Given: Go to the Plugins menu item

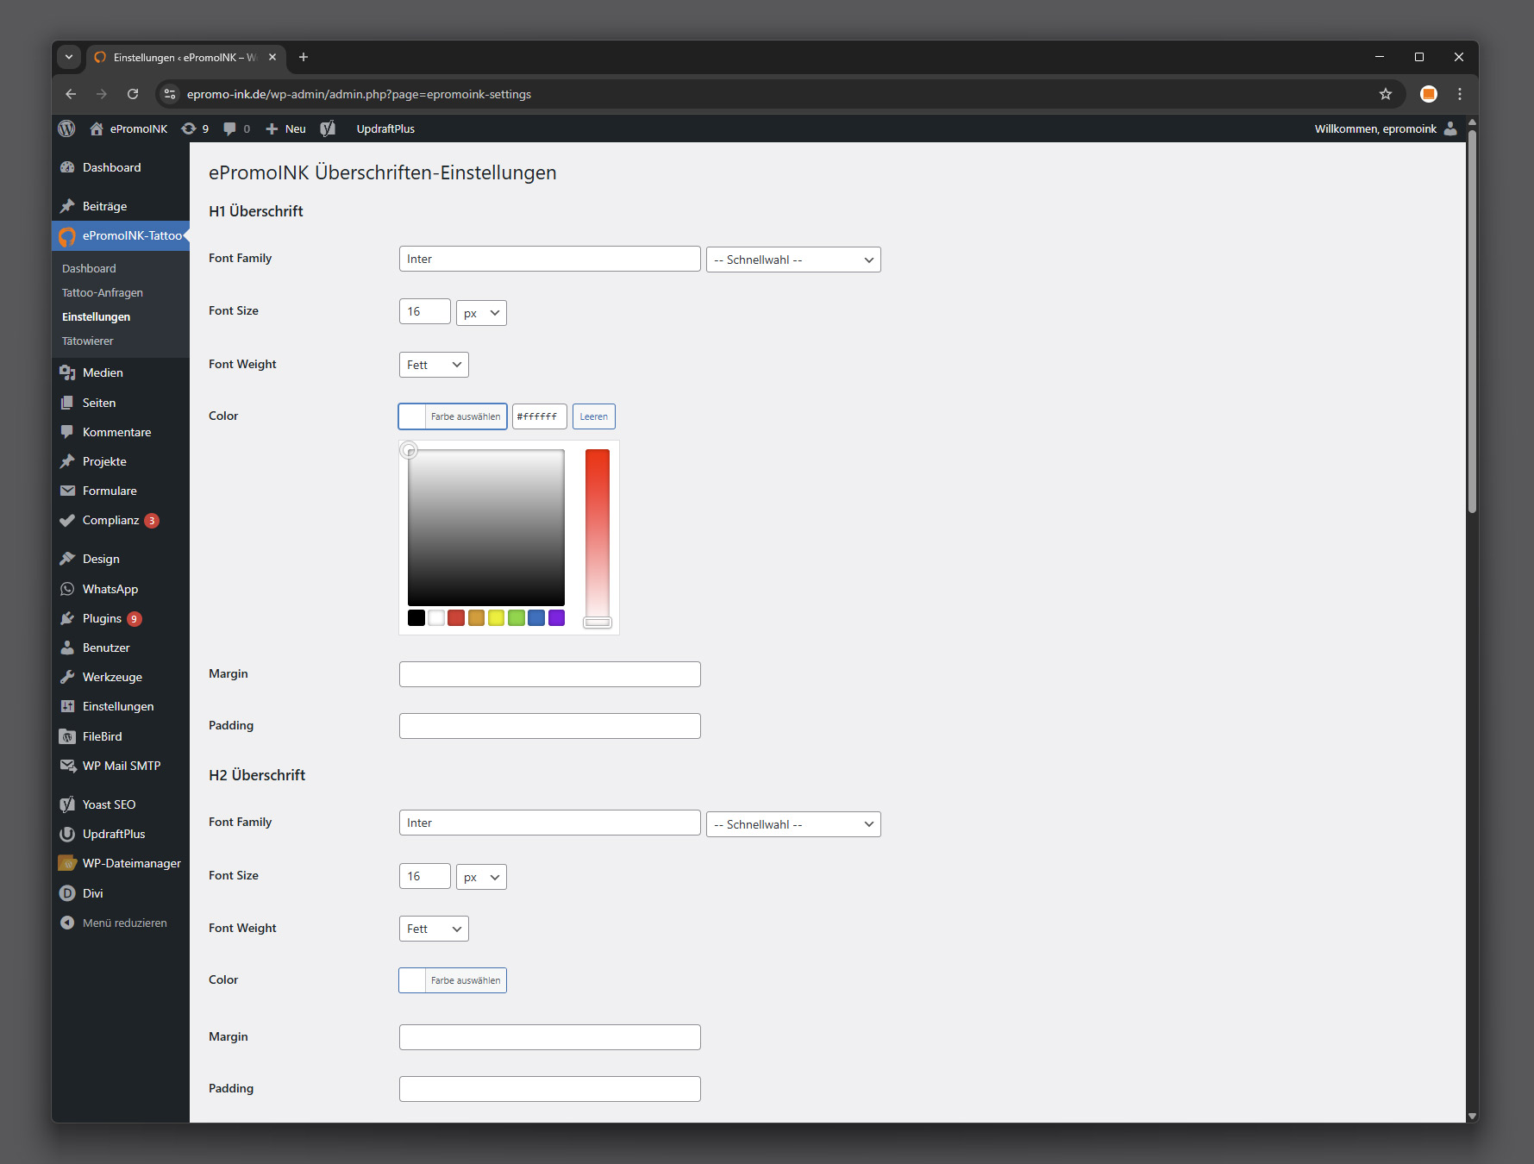Looking at the screenshot, I should click(x=102, y=618).
